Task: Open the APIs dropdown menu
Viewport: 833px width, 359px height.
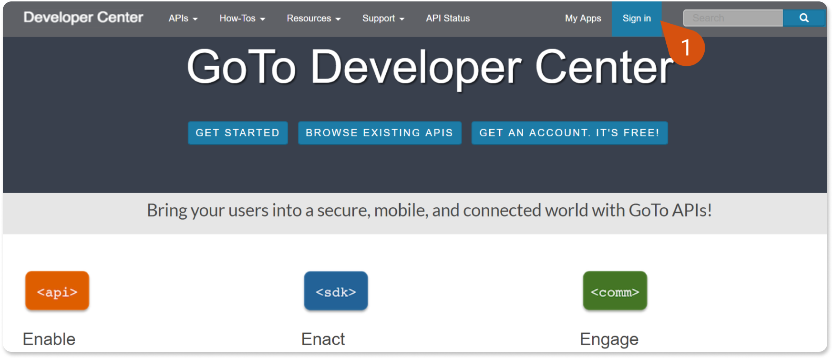Action: [x=183, y=18]
